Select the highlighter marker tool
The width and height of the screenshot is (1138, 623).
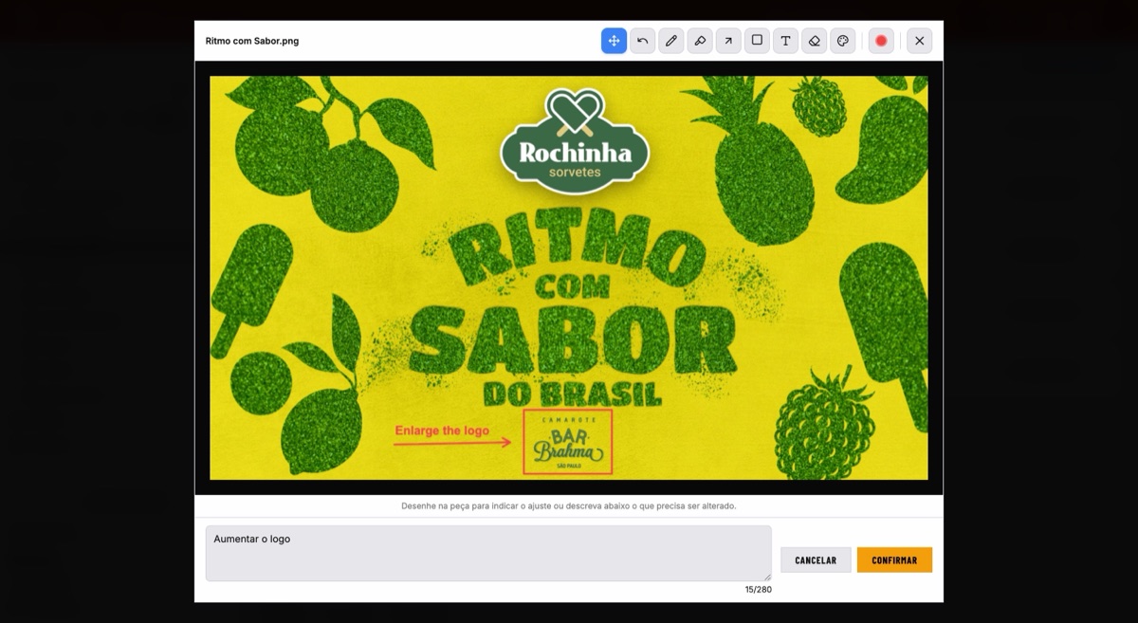(x=700, y=41)
